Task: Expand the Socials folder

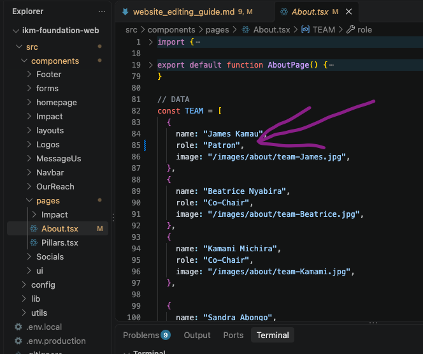Action: (x=29, y=257)
